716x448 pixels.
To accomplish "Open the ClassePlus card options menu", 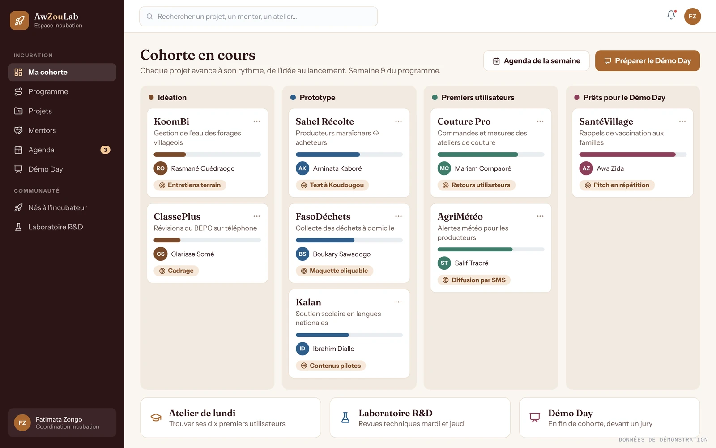I will [257, 216].
